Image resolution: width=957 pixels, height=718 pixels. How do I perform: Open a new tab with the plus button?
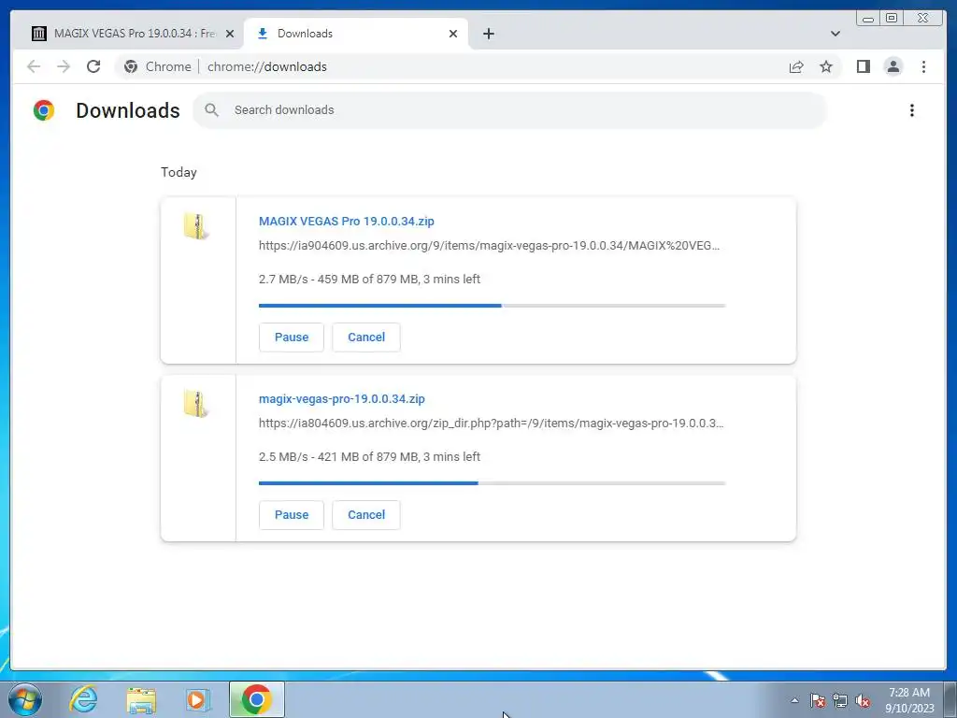point(488,34)
